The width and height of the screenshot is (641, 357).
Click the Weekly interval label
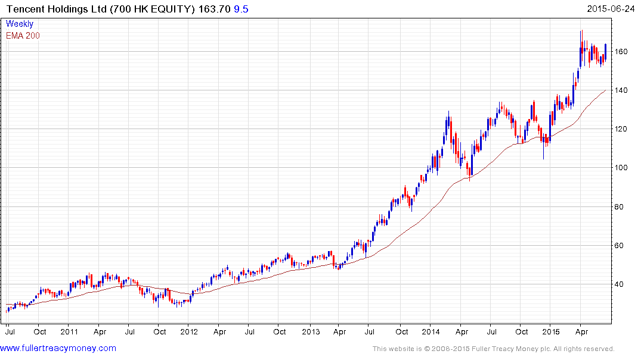[x=20, y=24]
